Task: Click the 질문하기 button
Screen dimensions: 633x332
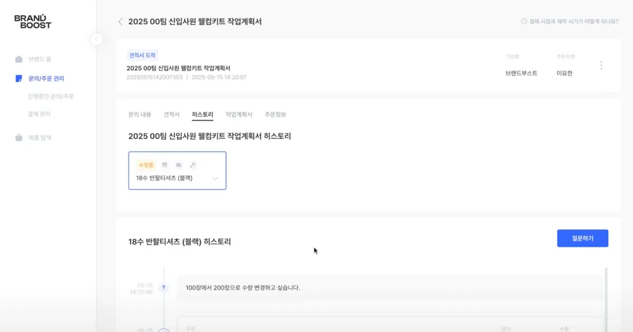Action: pos(582,238)
